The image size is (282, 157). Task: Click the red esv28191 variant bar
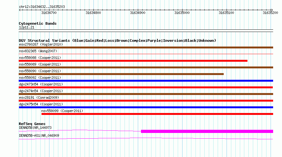pos(146,101)
